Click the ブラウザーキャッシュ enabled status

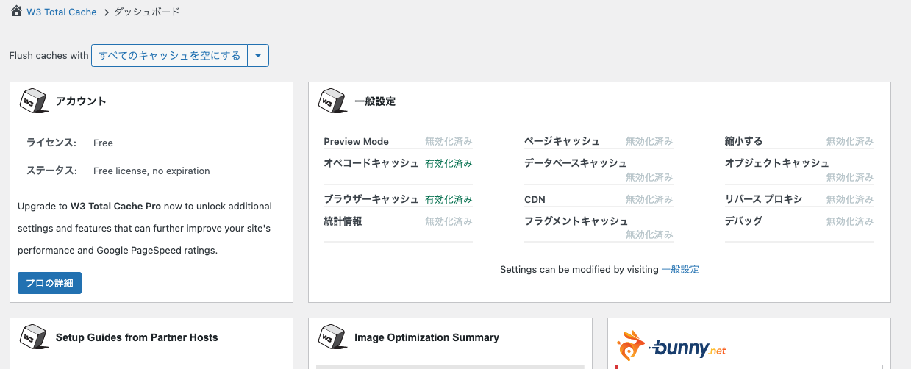(x=449, y=199)
